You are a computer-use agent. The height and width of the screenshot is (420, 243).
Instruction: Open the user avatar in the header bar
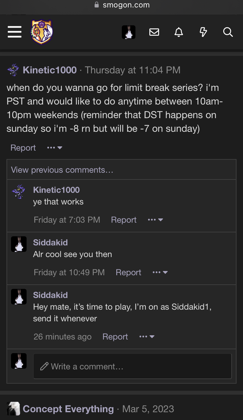click(x=129, y=32)
